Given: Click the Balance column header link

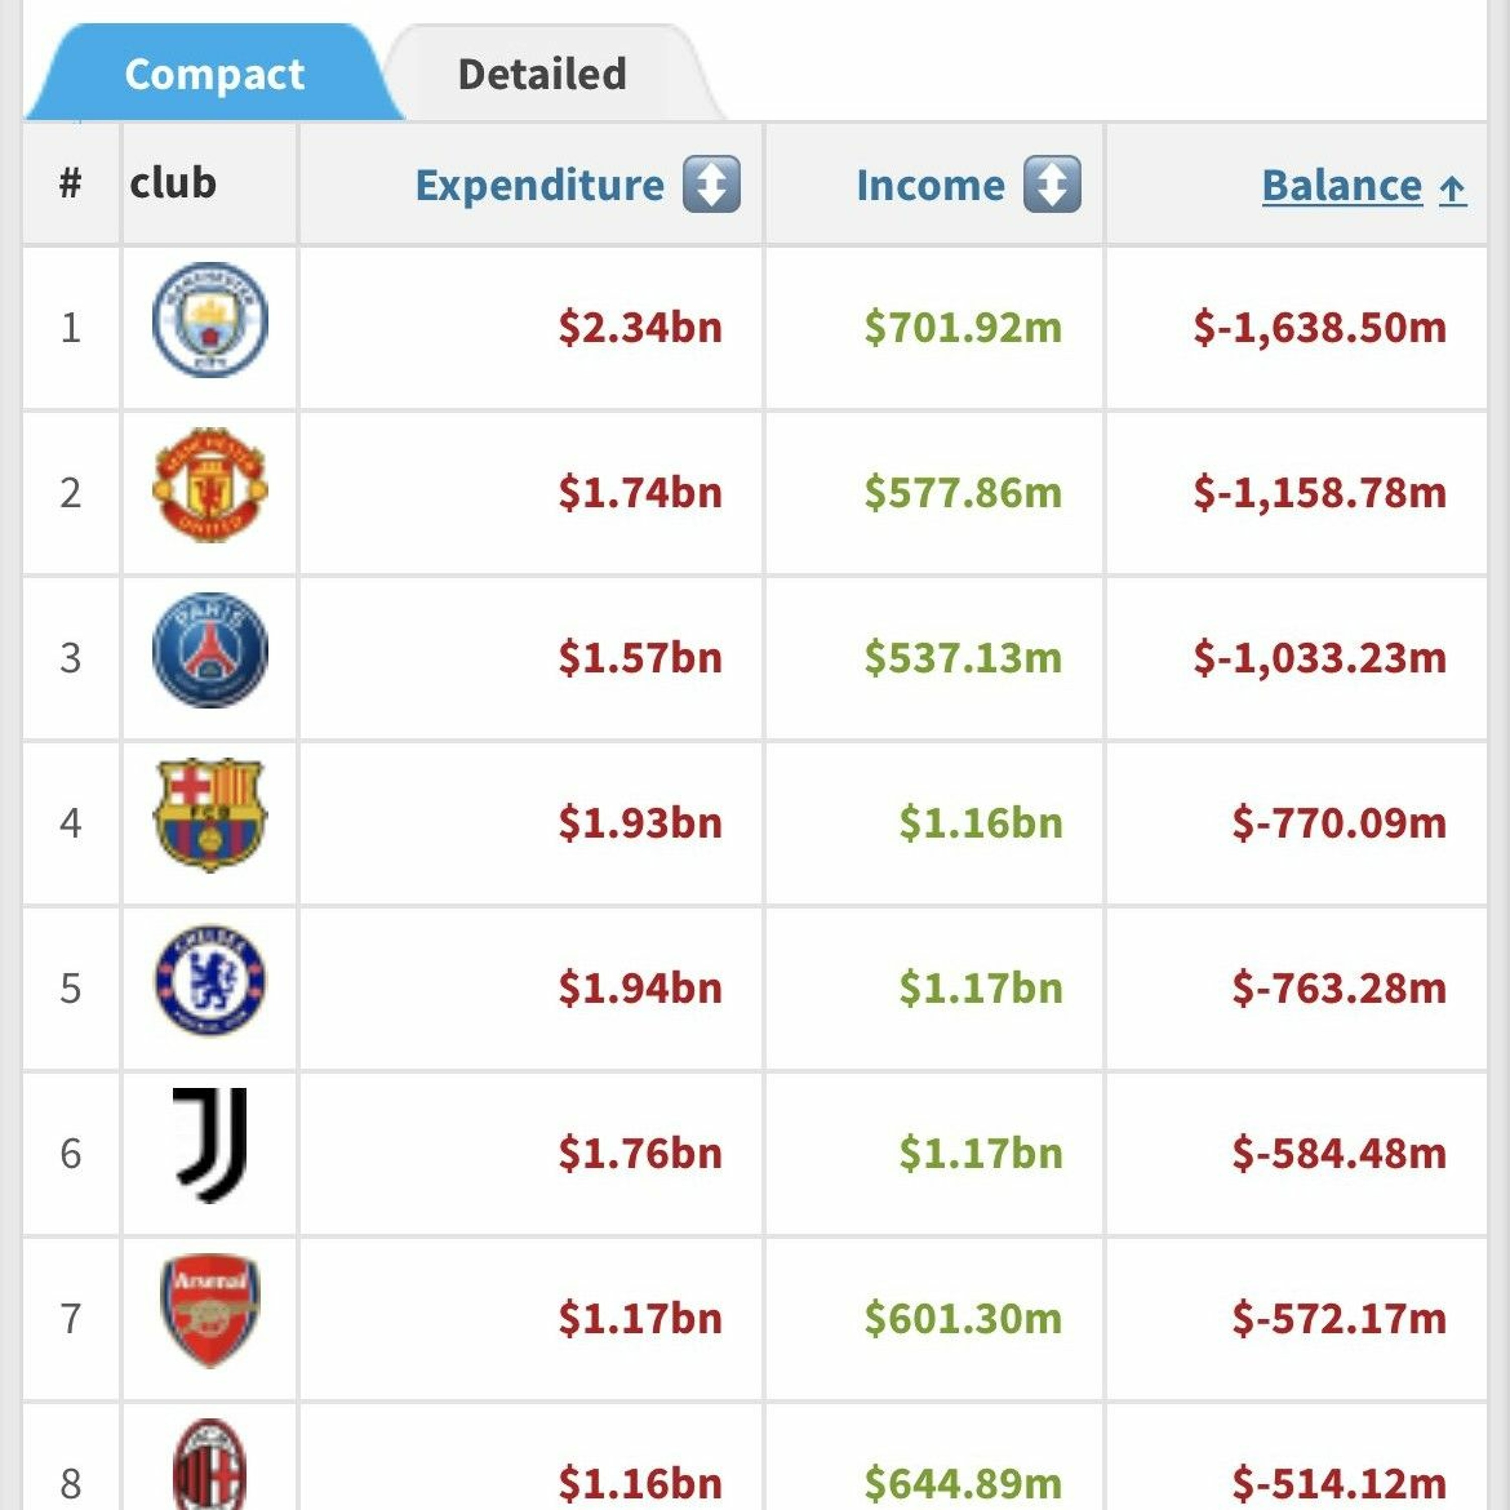Looking at the screenshot, I should [1341, 186].
